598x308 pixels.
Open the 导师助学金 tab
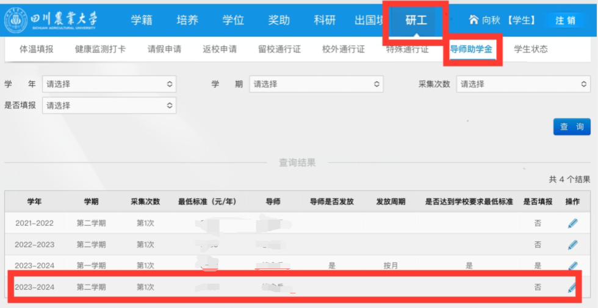(471, 49)
